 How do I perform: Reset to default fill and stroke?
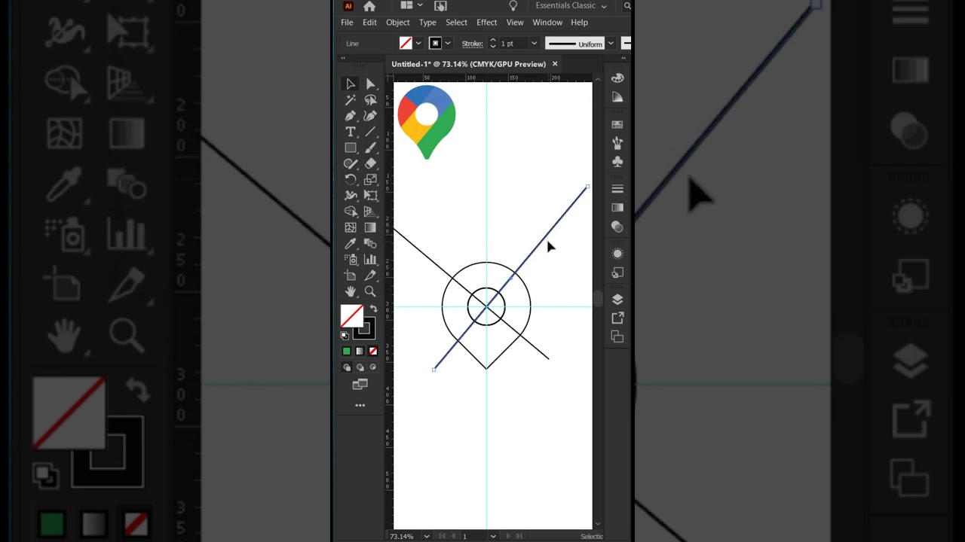point(345,336)
